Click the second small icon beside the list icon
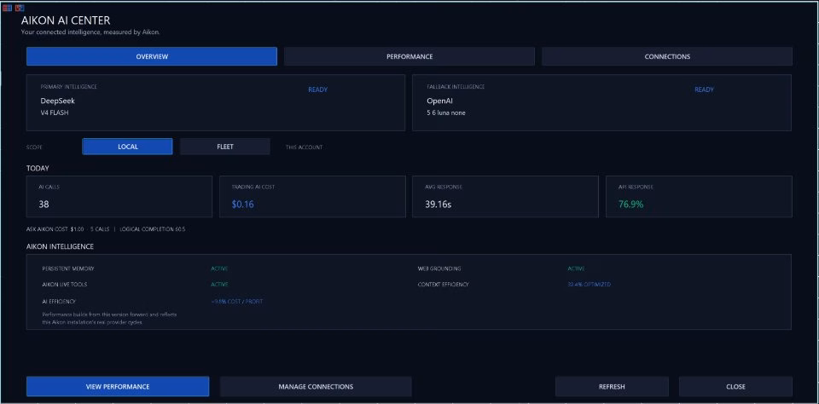Screen dimensions: 819x404 click(x=20, y=8)
